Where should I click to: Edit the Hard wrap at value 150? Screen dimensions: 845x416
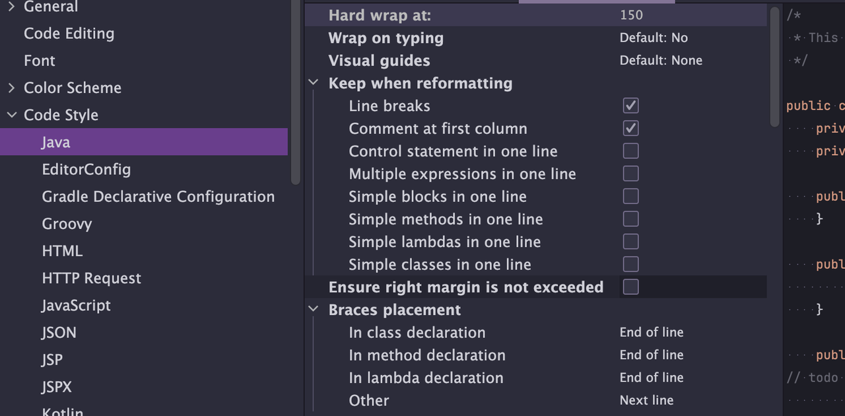(631, 15)
